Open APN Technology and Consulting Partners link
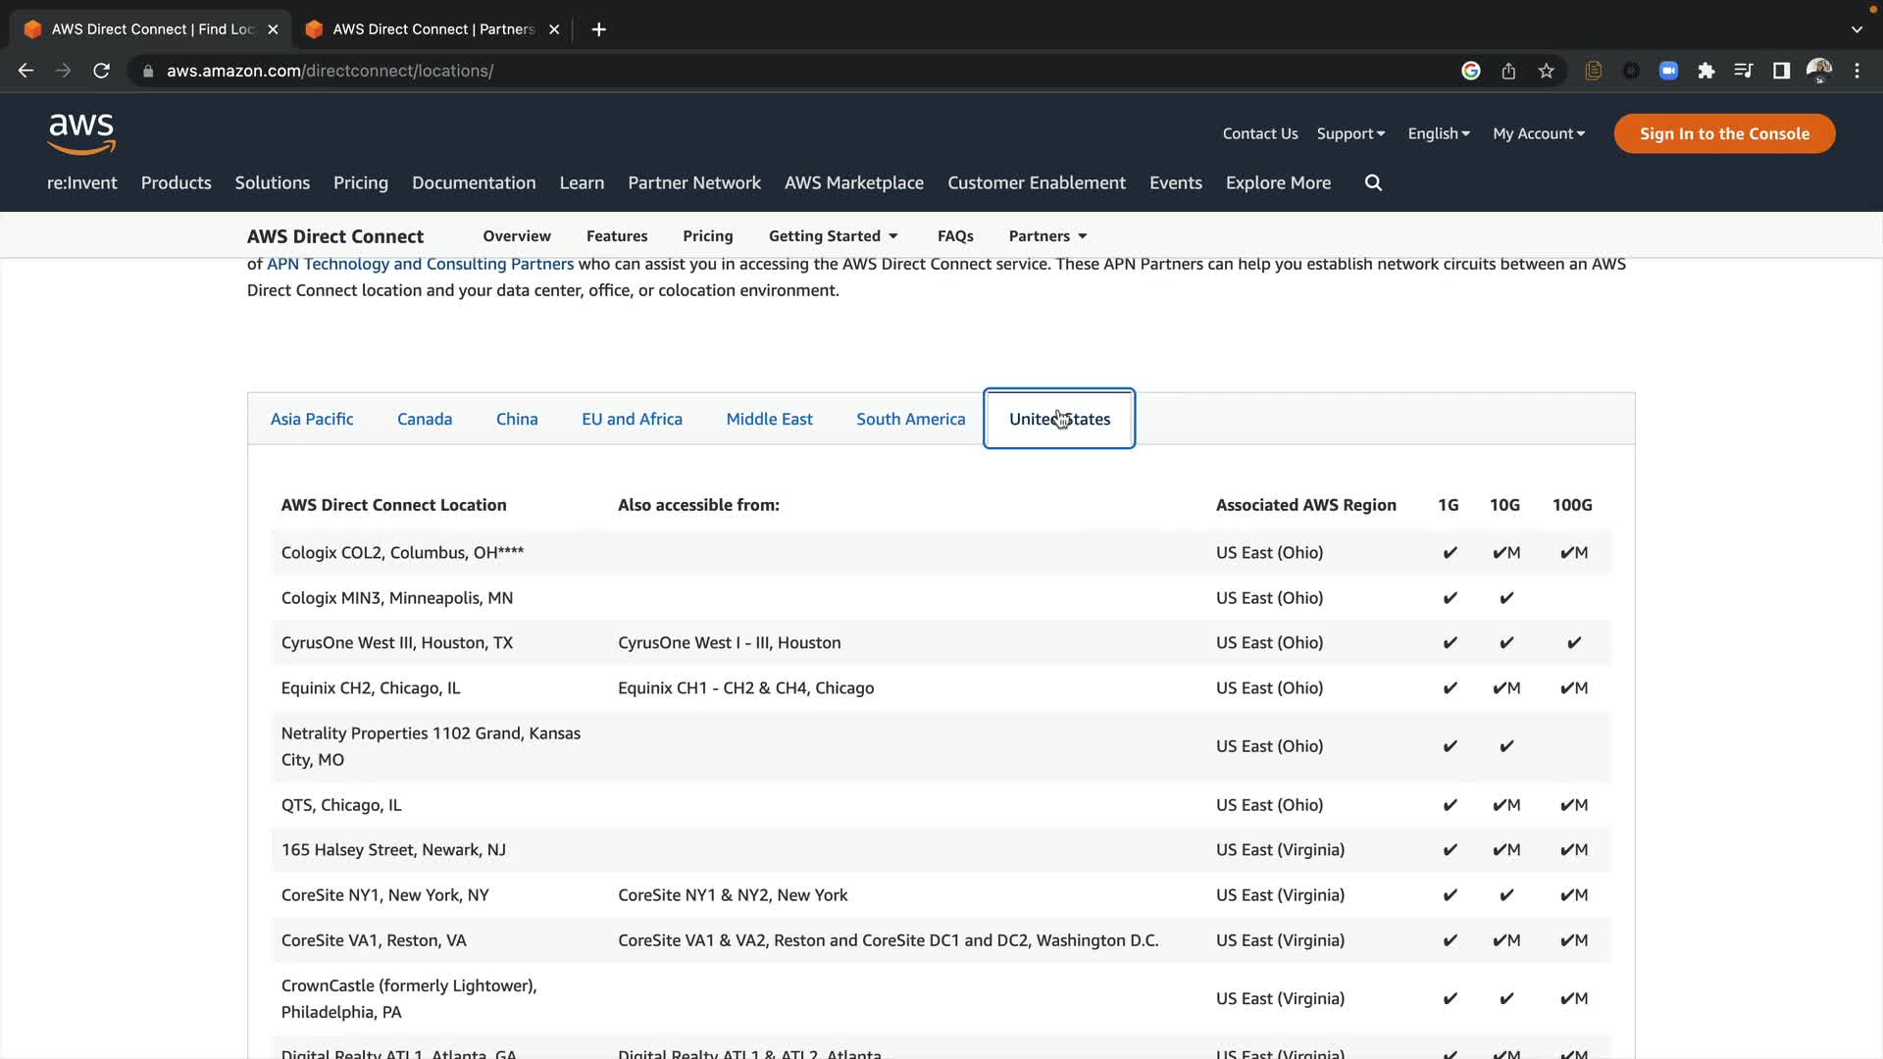 [x=420, y=264]
